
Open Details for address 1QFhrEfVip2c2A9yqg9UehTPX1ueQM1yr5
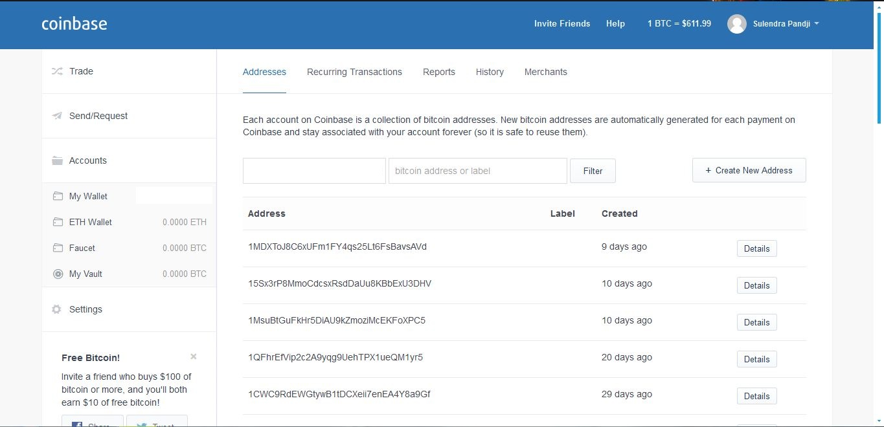[756, 359]
